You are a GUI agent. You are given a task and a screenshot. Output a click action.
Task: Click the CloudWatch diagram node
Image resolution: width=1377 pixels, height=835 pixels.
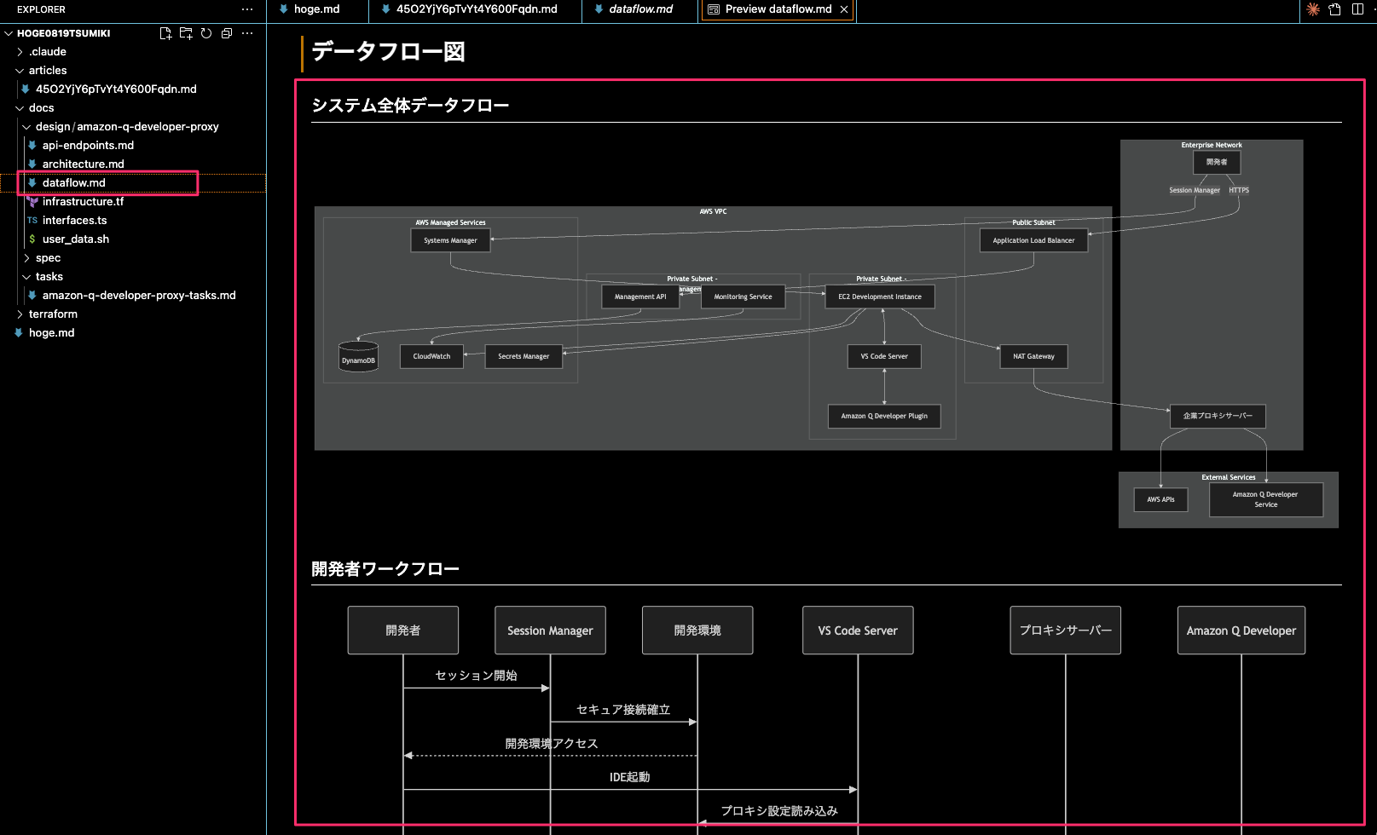[x=431, y=356]
